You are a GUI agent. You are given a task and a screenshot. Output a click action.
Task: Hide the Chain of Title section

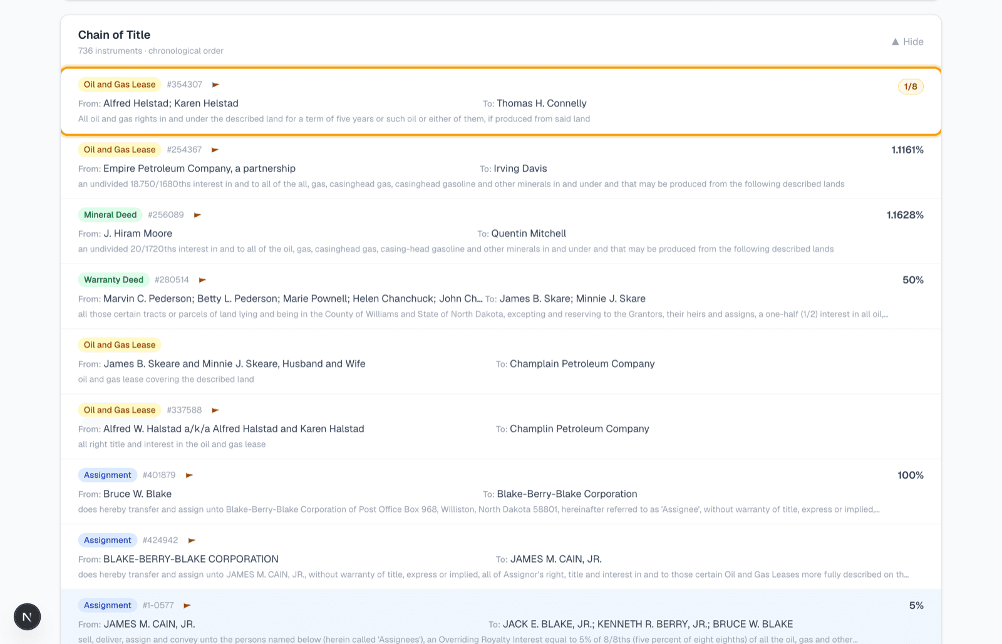[x=907, y=42]
